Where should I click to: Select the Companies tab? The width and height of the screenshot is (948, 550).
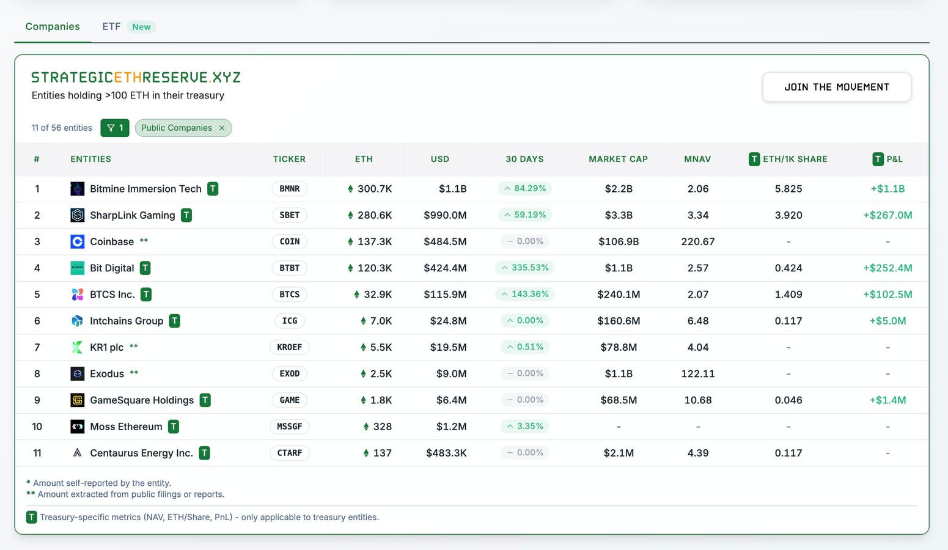coord(53,27)
